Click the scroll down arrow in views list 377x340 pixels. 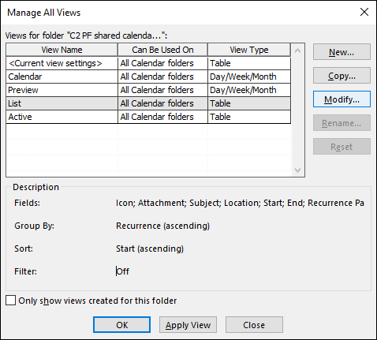point(297,170)
